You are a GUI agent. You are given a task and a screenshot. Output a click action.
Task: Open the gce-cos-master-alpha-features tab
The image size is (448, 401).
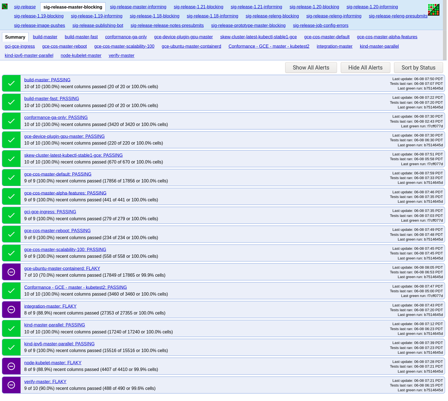(387, 37)
